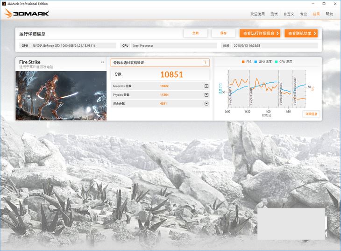Click the combined score value 4681
The width and height of the screenshot is (341, 251).
(x=163, y=103)
